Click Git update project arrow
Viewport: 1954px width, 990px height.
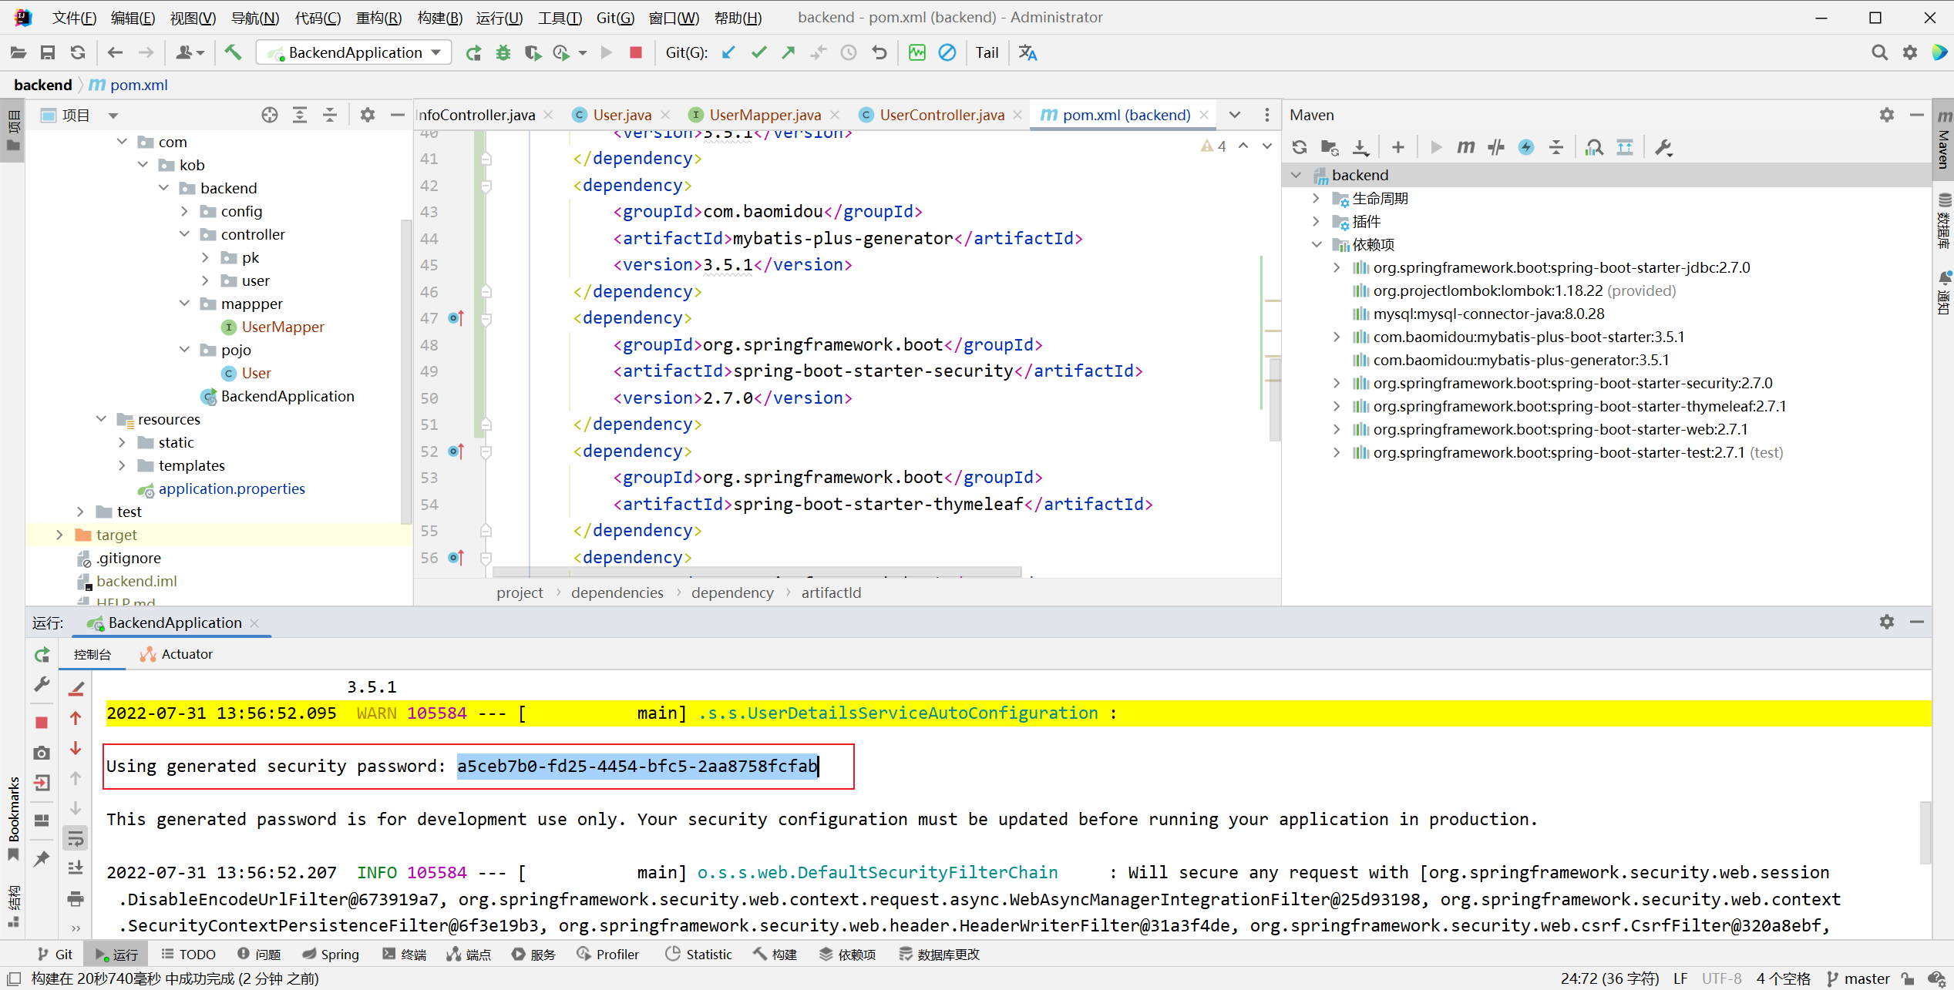tap(728, 52)
